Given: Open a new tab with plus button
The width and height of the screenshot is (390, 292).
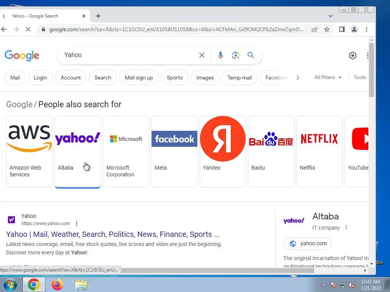Looking at the screenshot, I should pyautogui.click(x=98, y=16).
